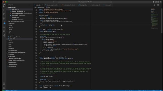Click the deepPurple color swatch in code

click(x=74, y=44)
